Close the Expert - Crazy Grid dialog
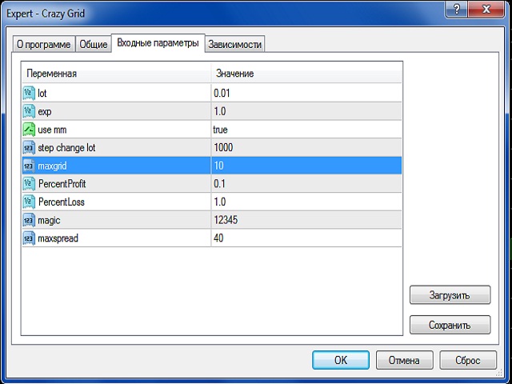 pos(486,9)
